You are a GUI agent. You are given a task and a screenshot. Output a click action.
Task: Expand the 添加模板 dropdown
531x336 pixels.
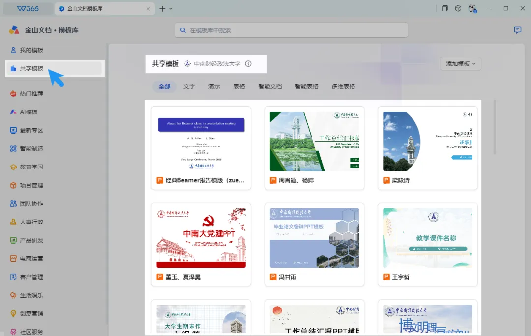(461, 63)
